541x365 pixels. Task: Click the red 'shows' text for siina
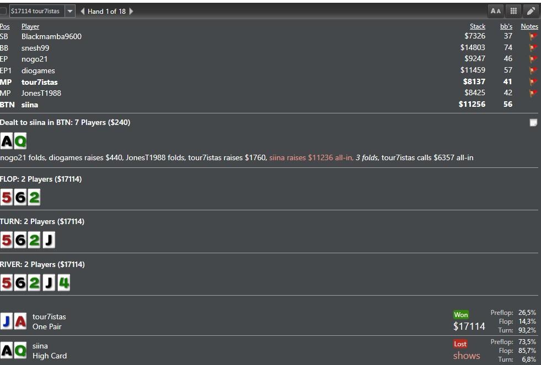pos(466,356)
